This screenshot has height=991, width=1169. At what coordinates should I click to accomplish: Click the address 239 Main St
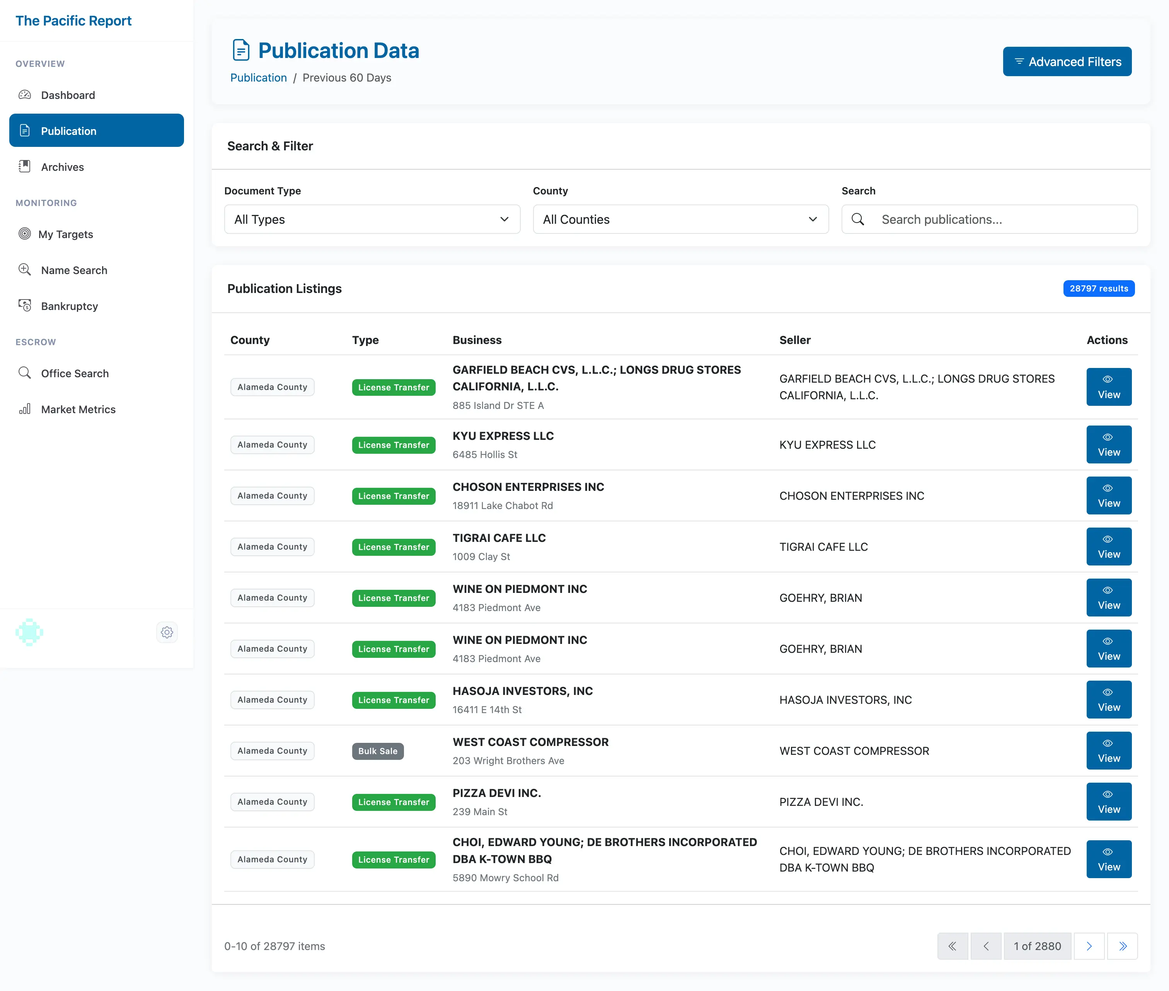pos(480,811)
